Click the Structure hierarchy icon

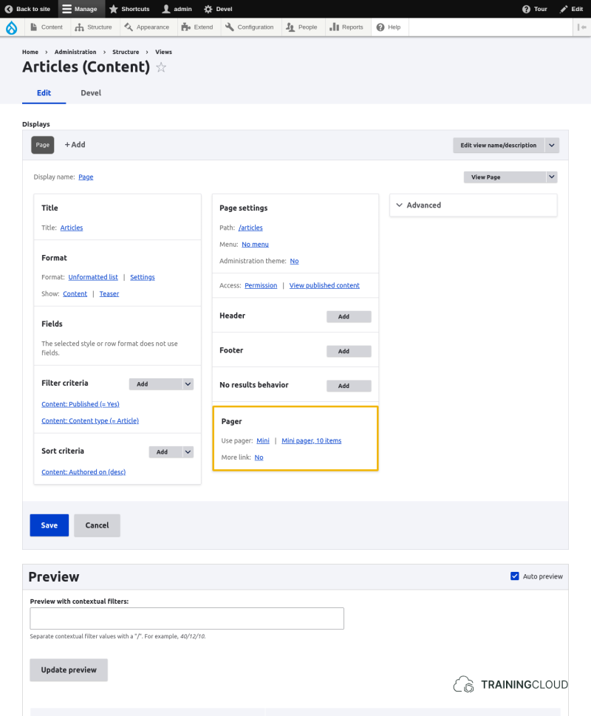(79, 27)
